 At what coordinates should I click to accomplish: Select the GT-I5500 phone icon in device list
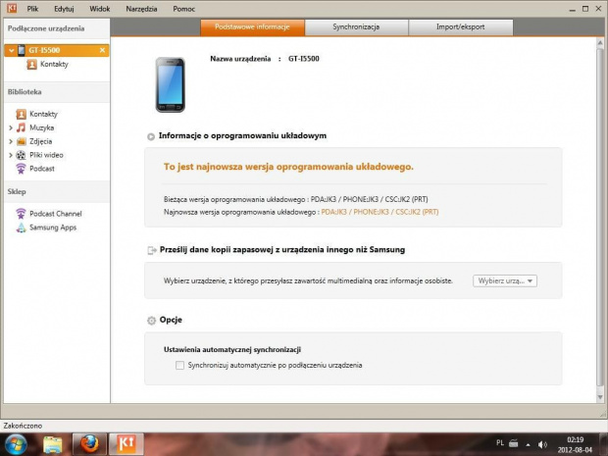[x=22, y=50]
